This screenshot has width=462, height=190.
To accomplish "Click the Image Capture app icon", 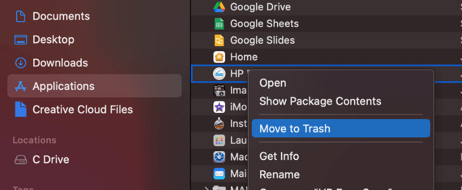I will point(219,90).
